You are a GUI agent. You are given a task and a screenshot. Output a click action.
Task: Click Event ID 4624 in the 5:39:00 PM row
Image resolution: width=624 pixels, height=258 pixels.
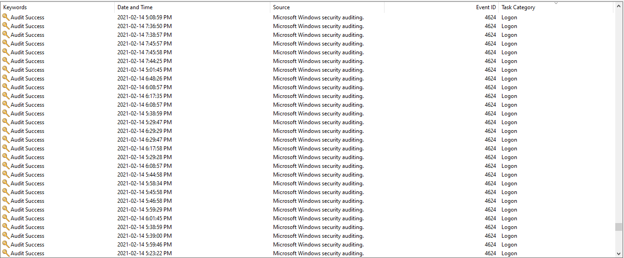[490, 236]
